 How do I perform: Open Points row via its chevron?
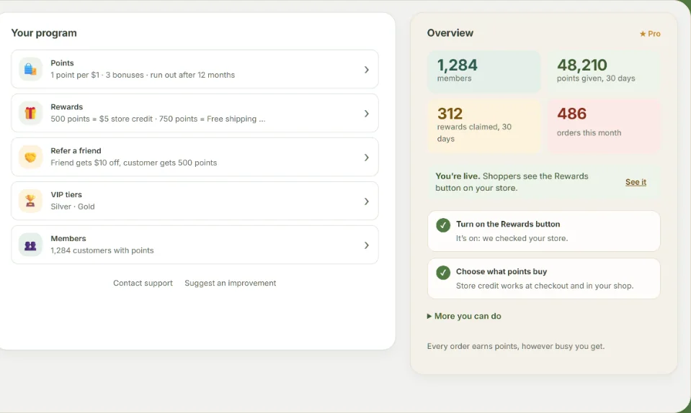[x=366, y=70]
